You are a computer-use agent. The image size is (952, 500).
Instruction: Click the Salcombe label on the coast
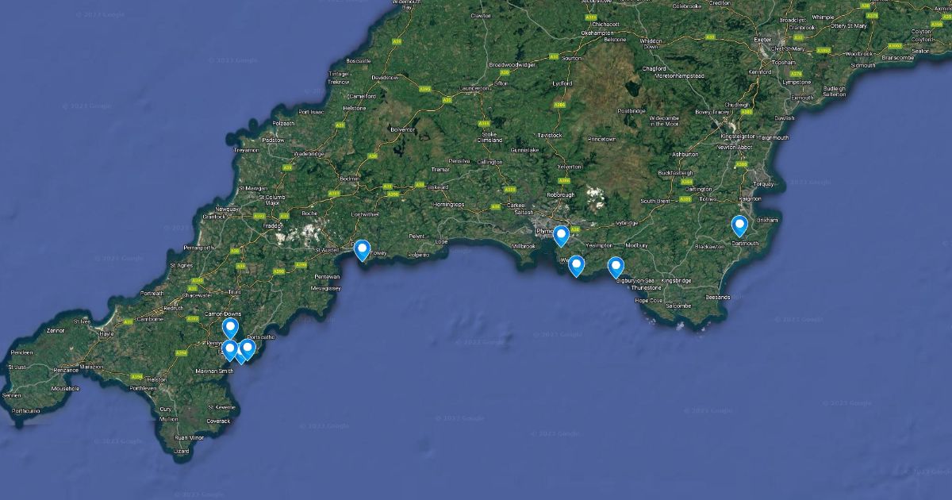point(678,306)
